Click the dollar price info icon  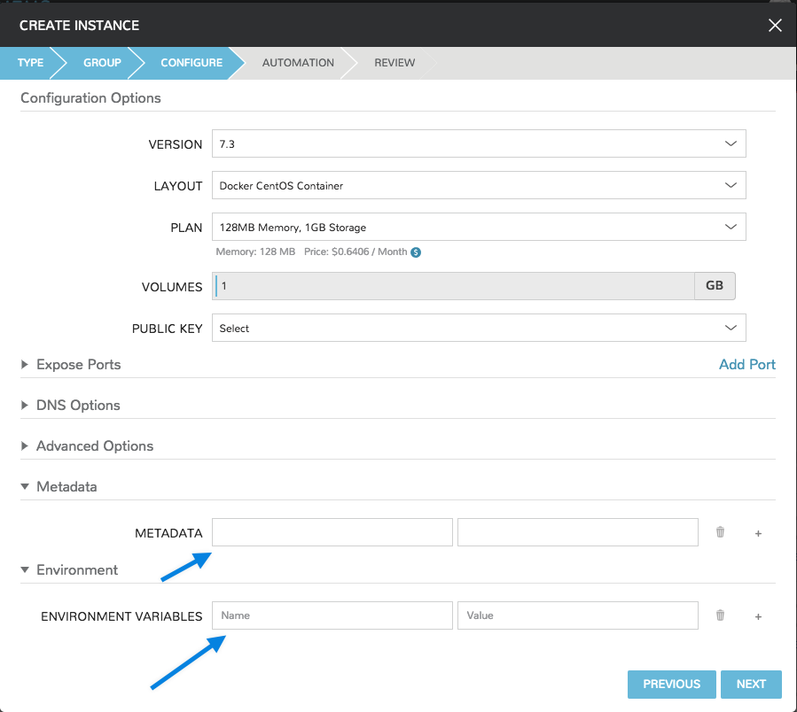click(417, 252)
